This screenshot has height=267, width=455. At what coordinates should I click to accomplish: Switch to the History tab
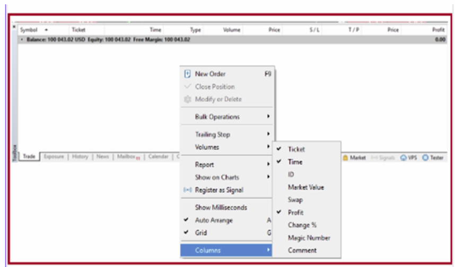80,157
